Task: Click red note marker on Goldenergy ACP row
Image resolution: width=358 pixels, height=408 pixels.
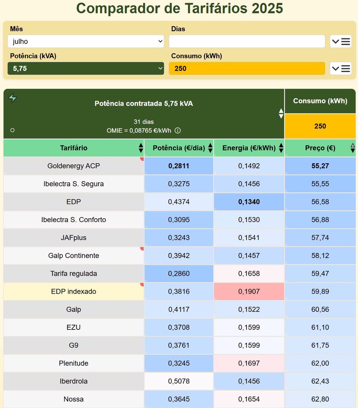Action: click(142, 159)
